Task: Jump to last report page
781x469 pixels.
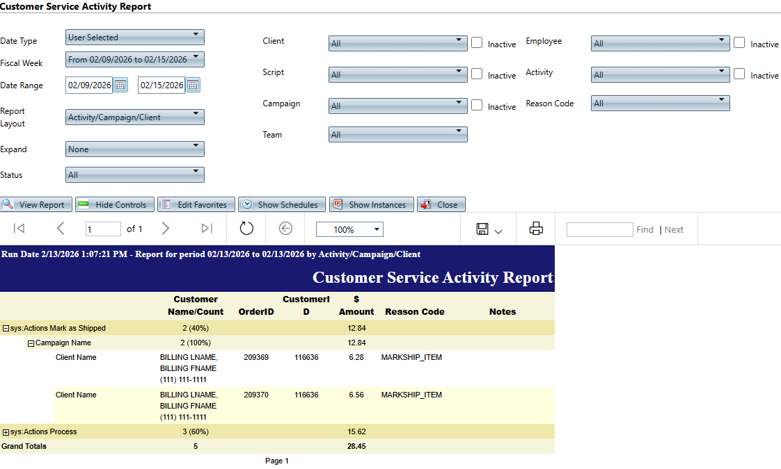Action: tap(207, 229)
